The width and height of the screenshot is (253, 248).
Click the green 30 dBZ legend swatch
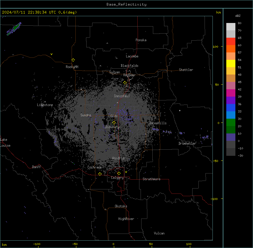point(231,123)
